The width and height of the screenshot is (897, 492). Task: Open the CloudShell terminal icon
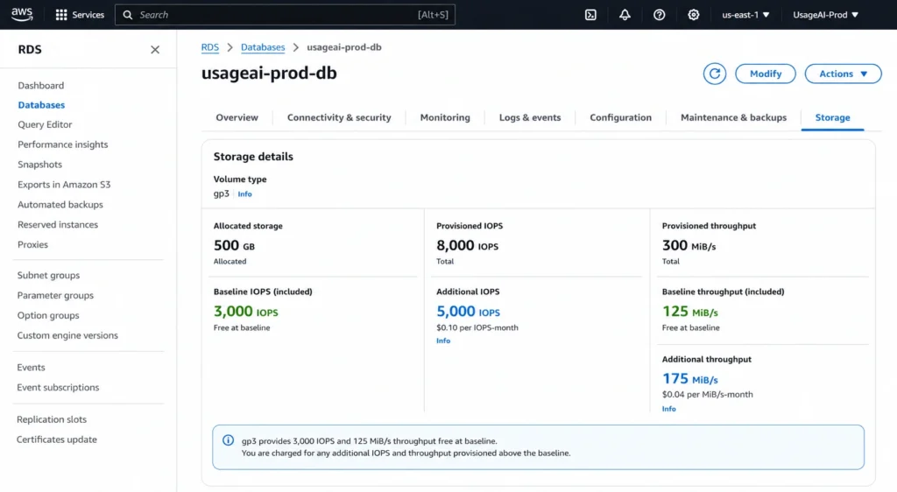[590, 15]
